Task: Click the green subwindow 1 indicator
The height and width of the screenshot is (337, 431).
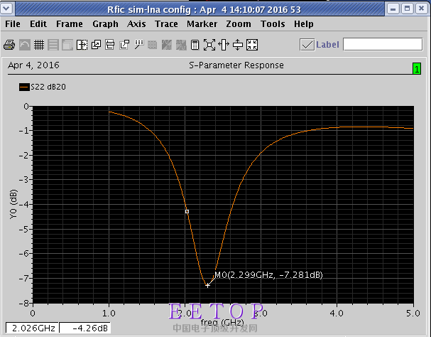Action: (x=417, y=68)
